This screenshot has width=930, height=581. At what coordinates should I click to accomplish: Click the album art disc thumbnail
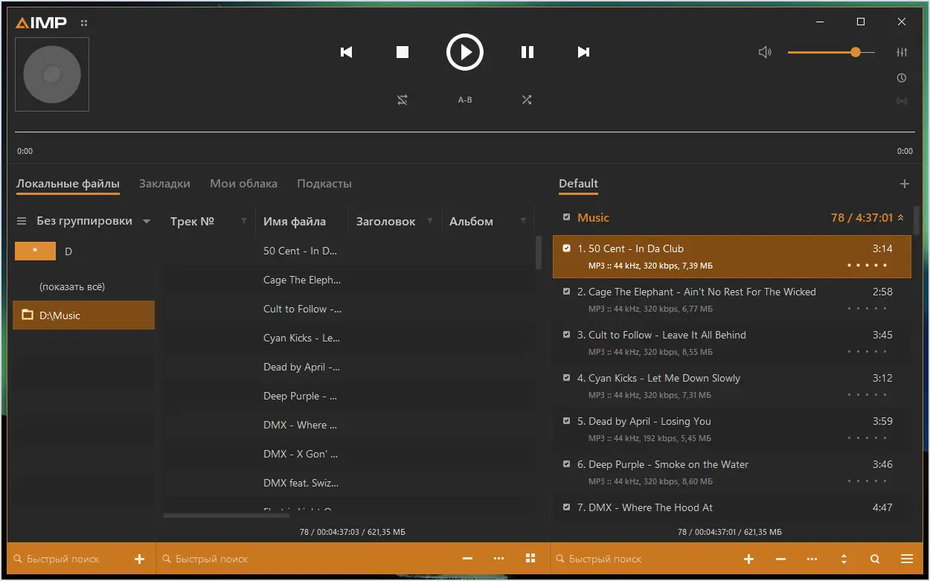52,74
